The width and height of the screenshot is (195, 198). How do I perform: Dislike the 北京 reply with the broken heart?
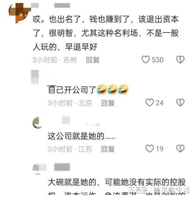(180, 102)
